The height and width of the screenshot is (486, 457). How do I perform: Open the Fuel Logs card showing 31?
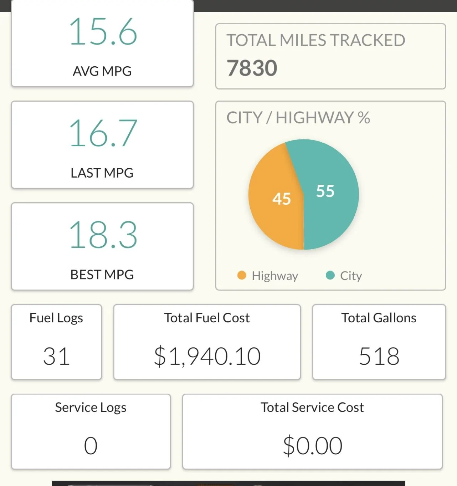56,342
